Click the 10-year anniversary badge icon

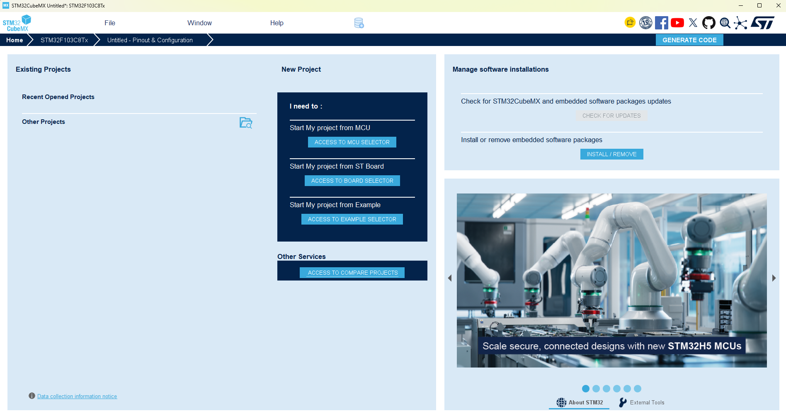tap(646, 23)
